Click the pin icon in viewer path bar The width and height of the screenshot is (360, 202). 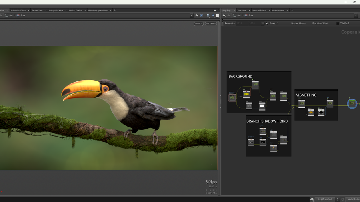click(196, 16)
